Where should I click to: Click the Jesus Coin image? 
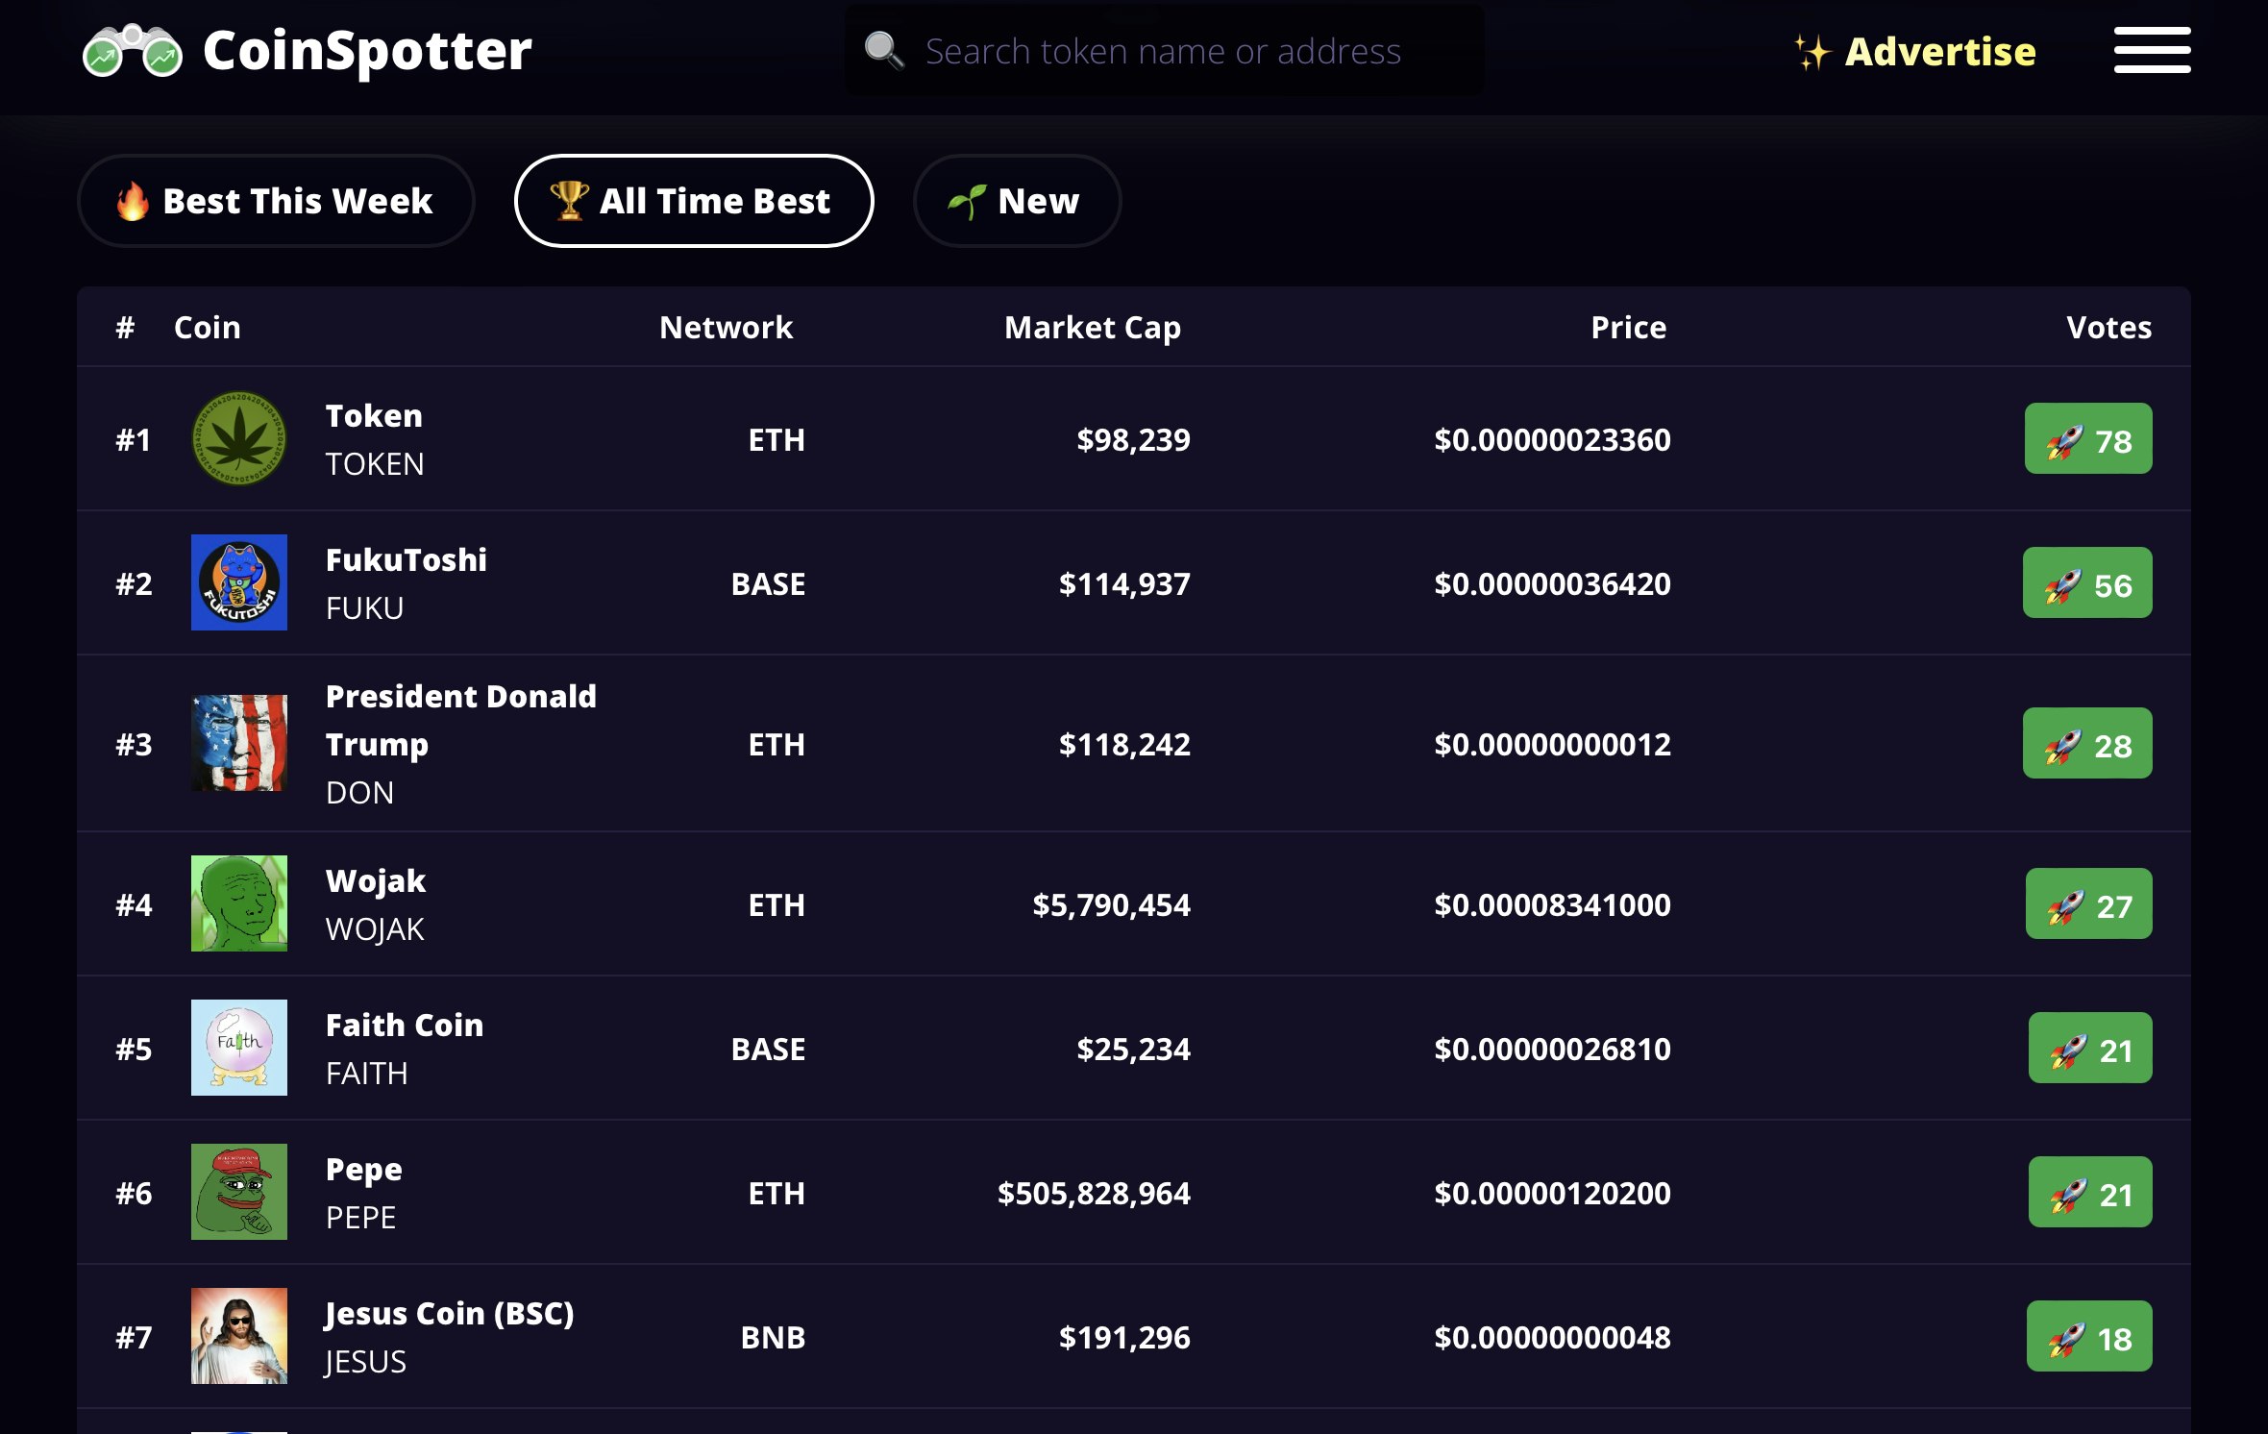tap(239, 1336)
